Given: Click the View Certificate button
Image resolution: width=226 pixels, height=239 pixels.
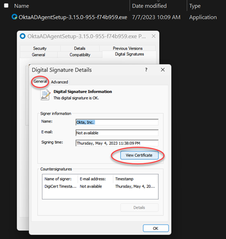Looking at the screenshot, I should (139, 155).
